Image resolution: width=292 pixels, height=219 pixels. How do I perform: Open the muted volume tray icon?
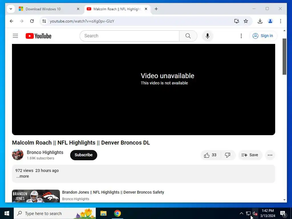click(x=255, y=213)
